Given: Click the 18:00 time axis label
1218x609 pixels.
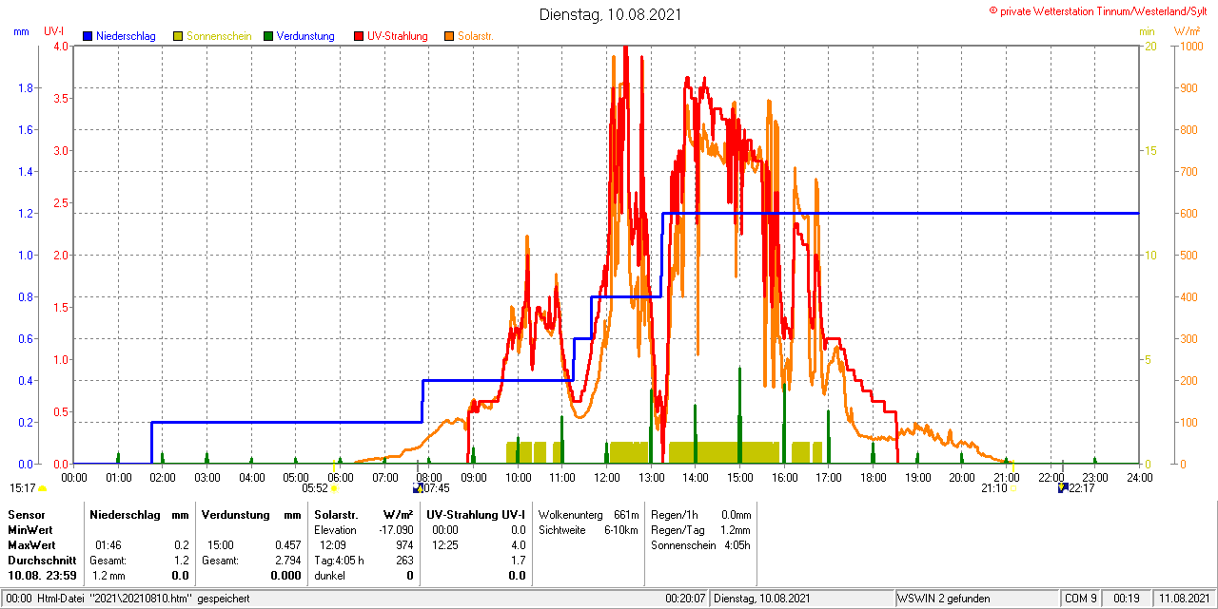Looking at the screenshot, I should [x=873, y=477].
